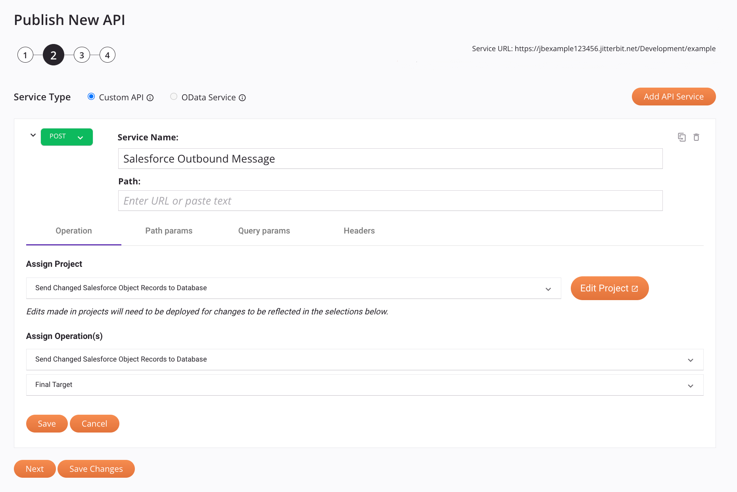Collapse the service row chevron
Screen dimensions: 737x492
tap(33, 135)
